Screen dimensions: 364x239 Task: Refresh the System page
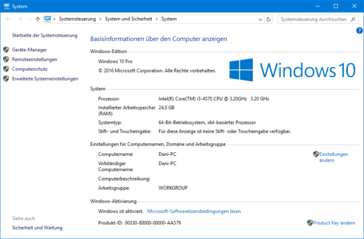(x=268, y=19)
